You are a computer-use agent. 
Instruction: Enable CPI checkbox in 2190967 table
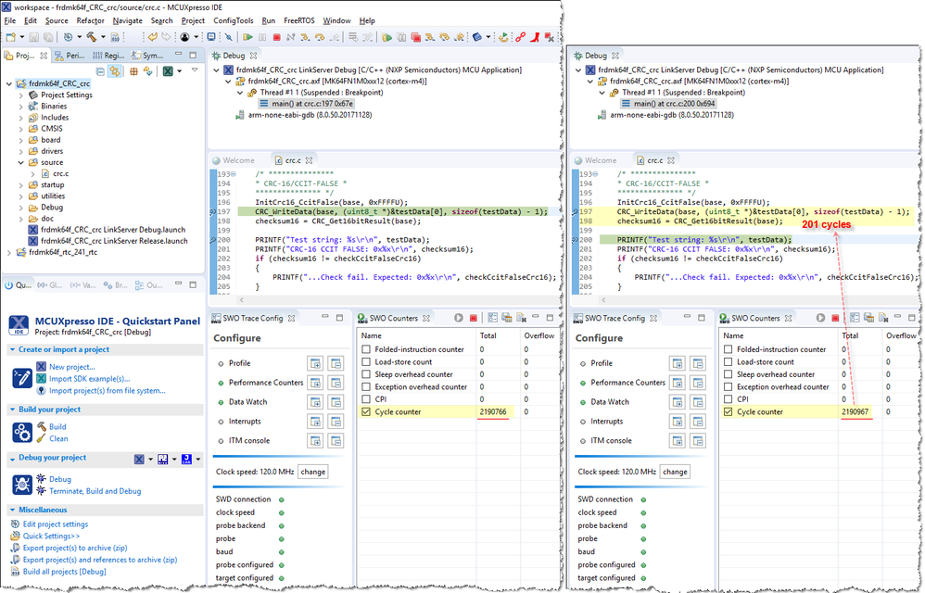click(729, 399)
